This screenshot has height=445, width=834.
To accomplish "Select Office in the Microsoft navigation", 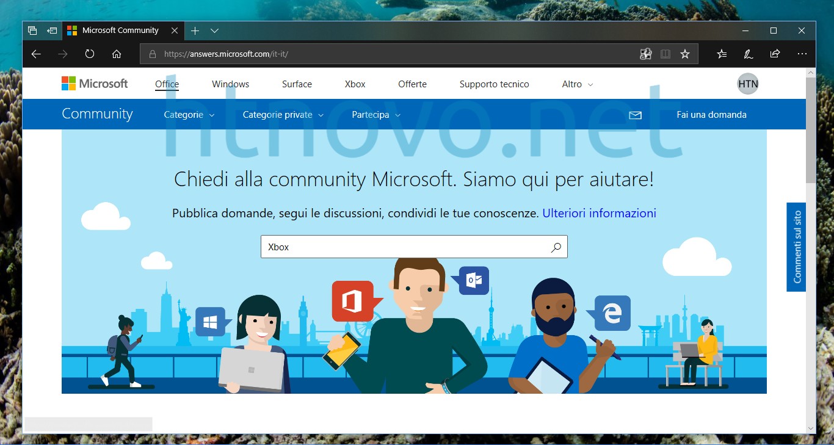I will click(167, 84).
